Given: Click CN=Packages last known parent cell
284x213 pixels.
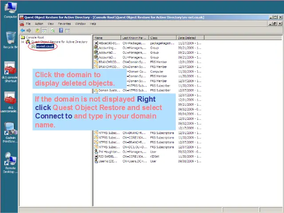Looking at the screenshot, I should (134, 43).
